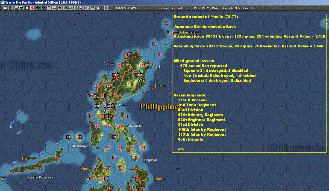Click the Panay island label
Screen dimensions: 329x191
[x=86, y=169]
